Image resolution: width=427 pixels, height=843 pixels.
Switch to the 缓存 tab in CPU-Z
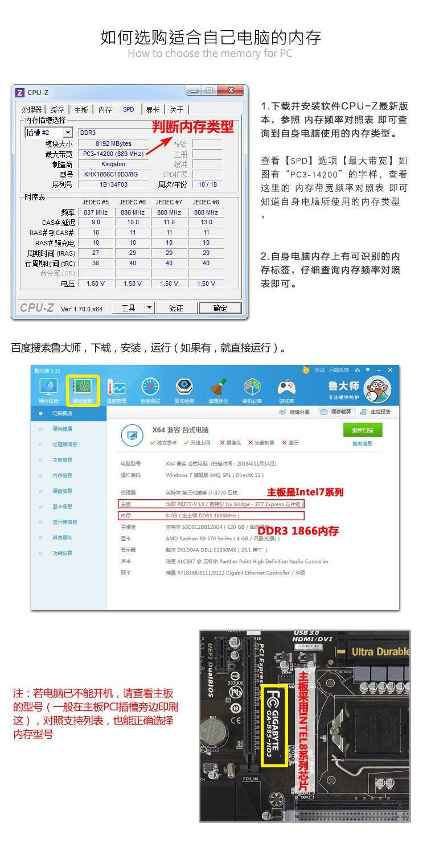pos(57,110)
